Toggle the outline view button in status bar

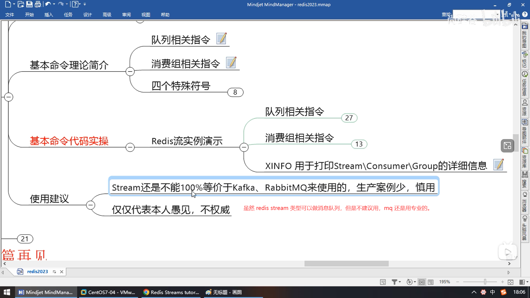click(x=431, y=282)
